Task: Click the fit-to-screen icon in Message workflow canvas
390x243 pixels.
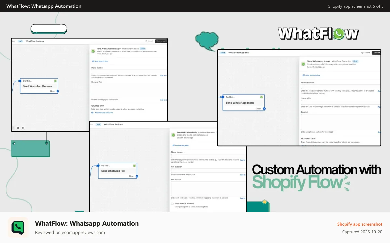Action: [18, 128]
